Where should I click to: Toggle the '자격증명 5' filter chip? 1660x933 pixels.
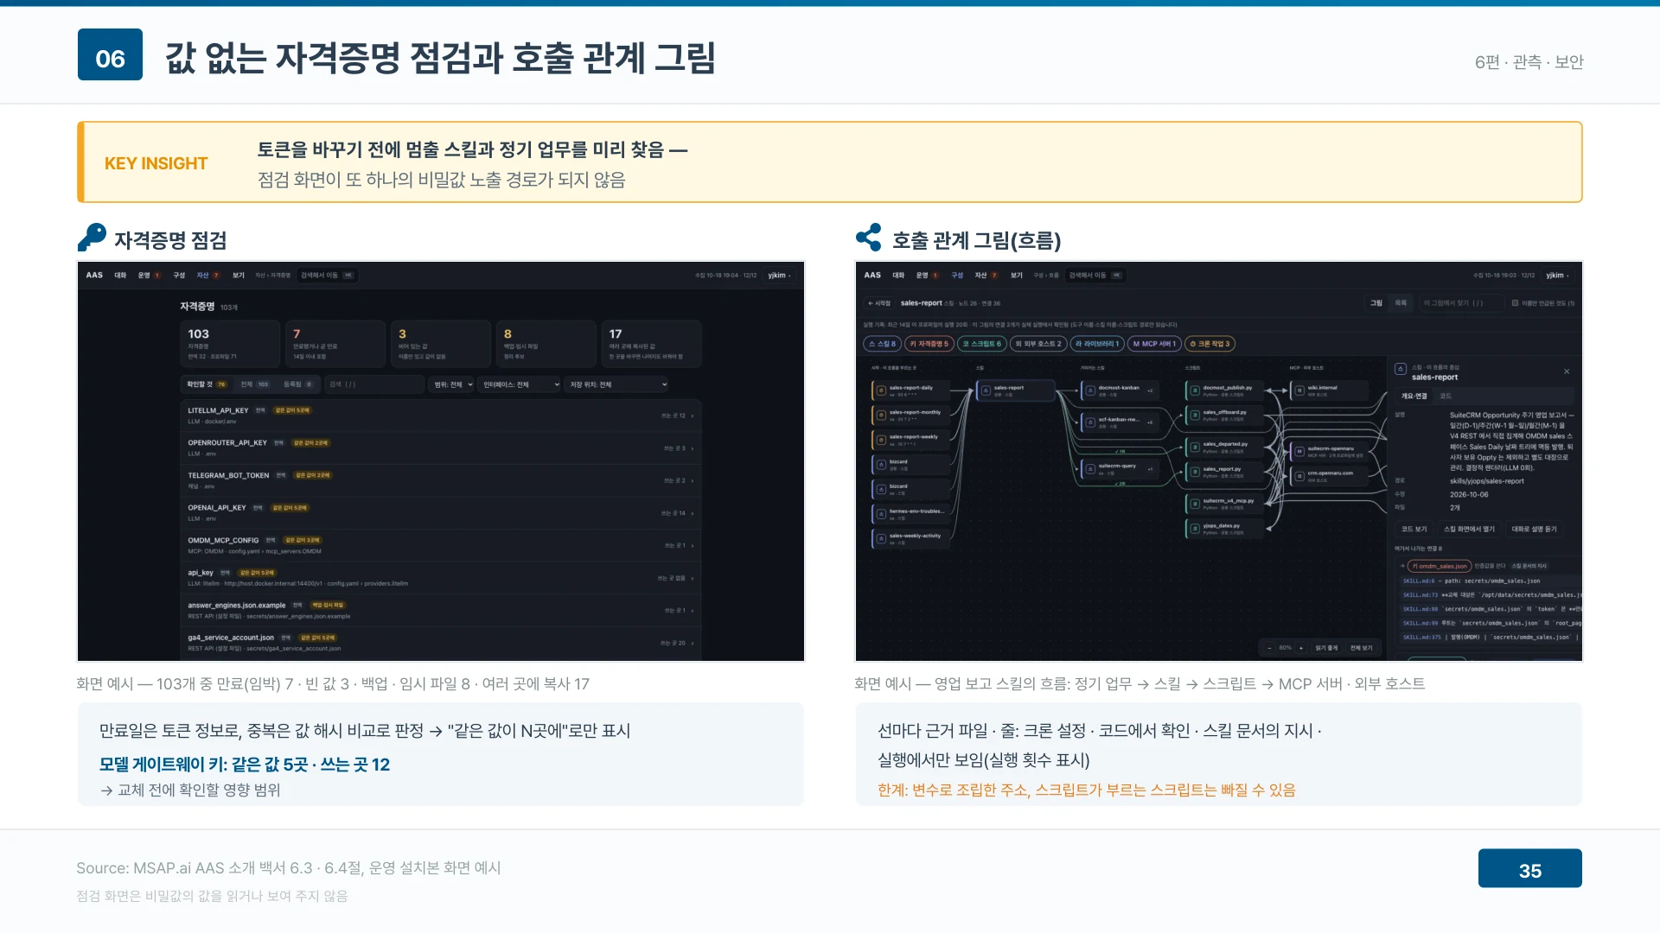tap(929, 344)
